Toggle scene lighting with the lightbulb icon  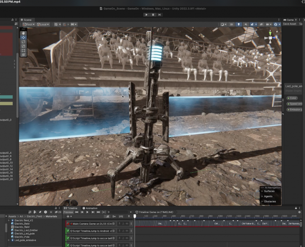[x=238, y=25]
